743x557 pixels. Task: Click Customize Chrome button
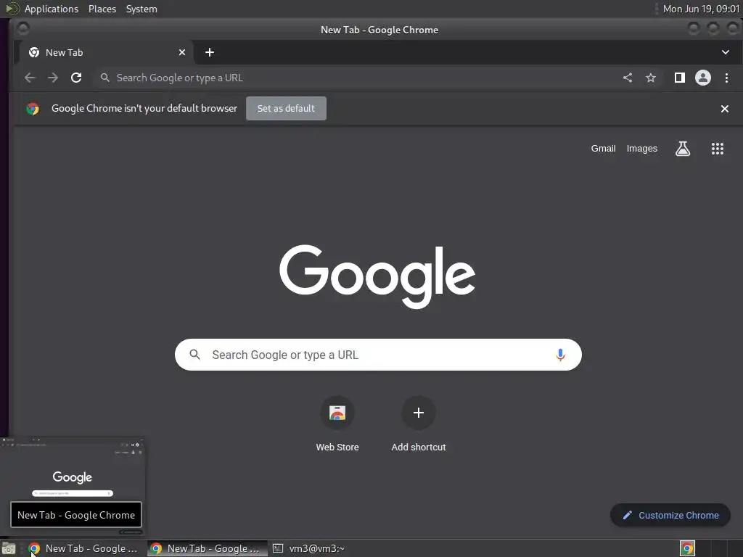click(x=670, y=516)
